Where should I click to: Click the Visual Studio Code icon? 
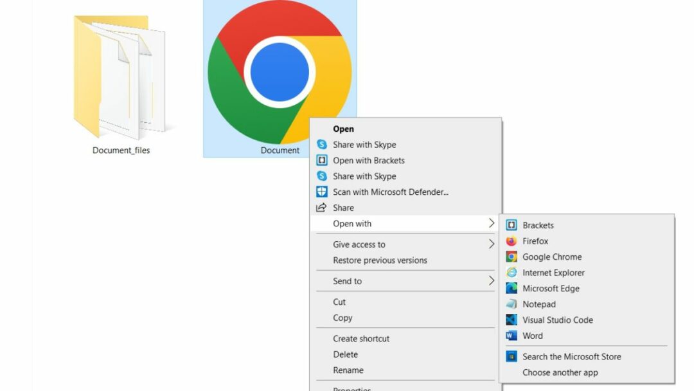point(512,320)
